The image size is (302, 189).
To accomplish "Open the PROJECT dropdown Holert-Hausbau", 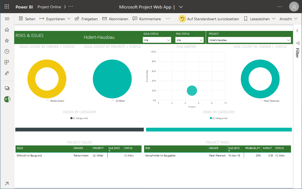I will click(x=249, y=40).
